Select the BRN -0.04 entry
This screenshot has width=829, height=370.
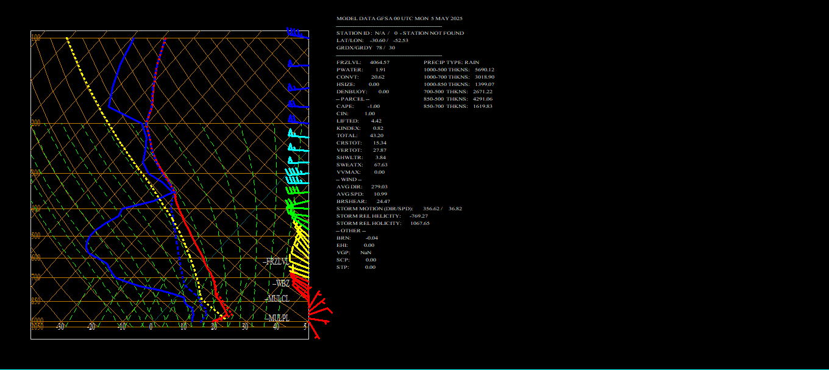tap(357, 238)
